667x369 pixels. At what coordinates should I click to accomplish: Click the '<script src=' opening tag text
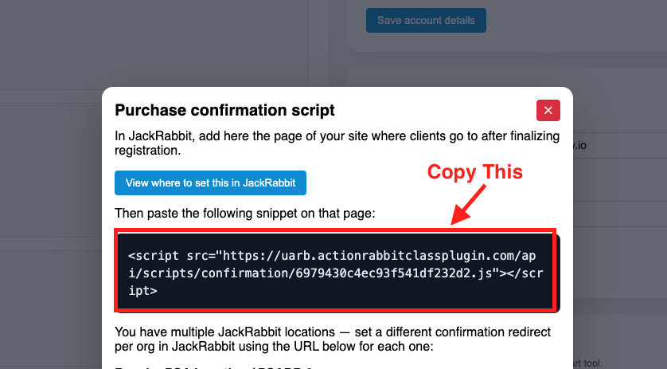[171, 256]
